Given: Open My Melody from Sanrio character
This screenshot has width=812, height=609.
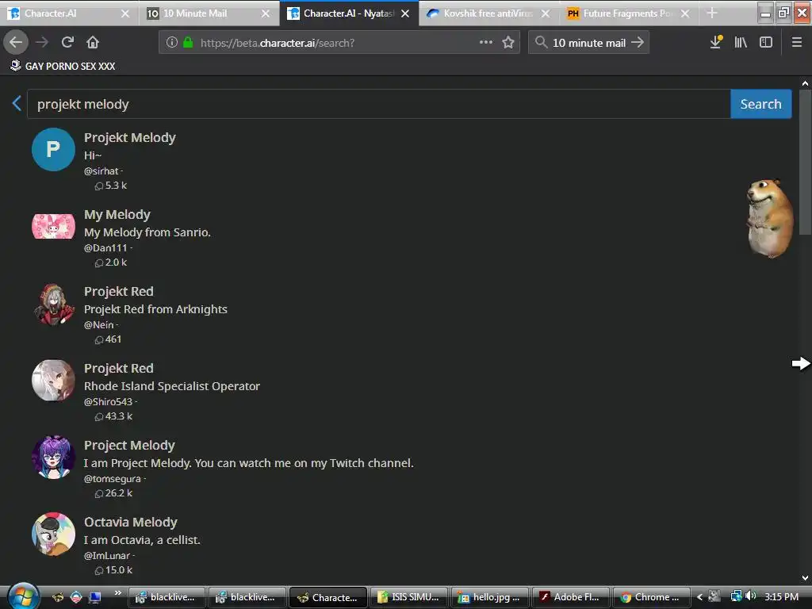Looking at the screenshot, I should click(x=117, y=214).
